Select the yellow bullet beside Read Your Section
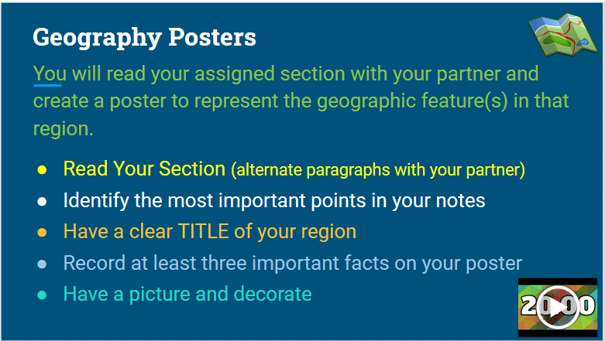This screenshot has height=341, width=605. tap(42, 170)
